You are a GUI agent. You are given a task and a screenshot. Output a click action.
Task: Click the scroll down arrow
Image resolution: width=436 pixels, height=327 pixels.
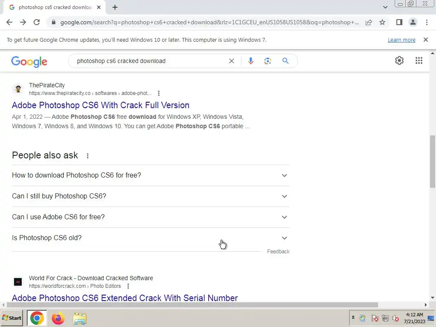pyautogui.click(x=433, y=298)
